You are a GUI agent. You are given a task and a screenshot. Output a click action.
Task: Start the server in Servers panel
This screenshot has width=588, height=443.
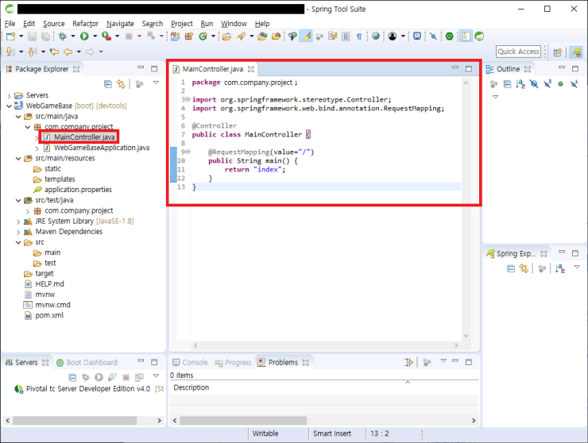[x=99, y=377]
